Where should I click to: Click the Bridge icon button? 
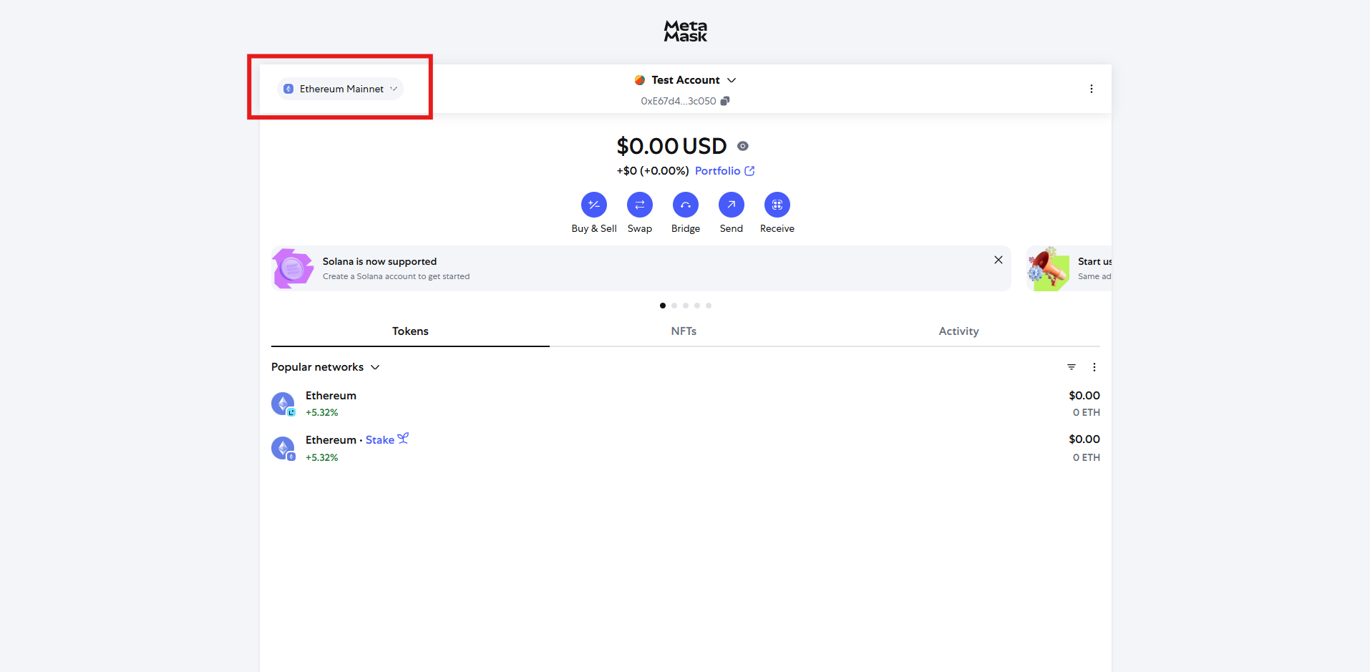(685, 205)
